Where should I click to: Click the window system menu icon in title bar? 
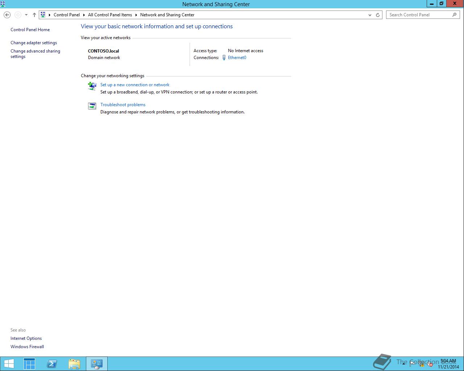(3, 4)
